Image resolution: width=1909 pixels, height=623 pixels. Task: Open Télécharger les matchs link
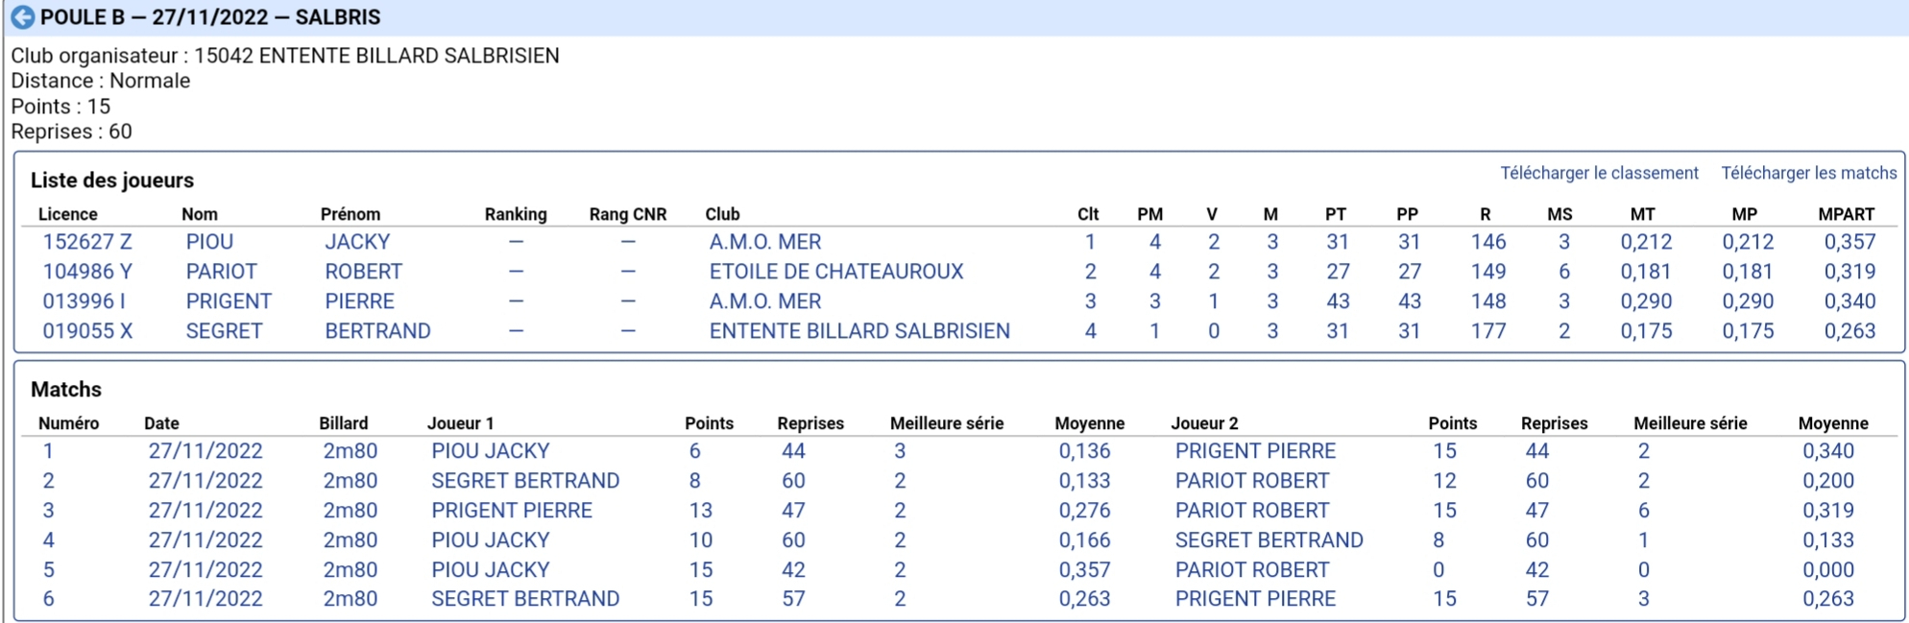pyautogui.click(x=1808, y=173)
